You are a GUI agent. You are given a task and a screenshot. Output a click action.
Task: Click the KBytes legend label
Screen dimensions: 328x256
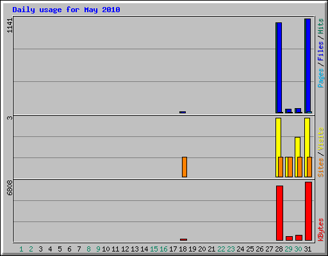(320, 230)
